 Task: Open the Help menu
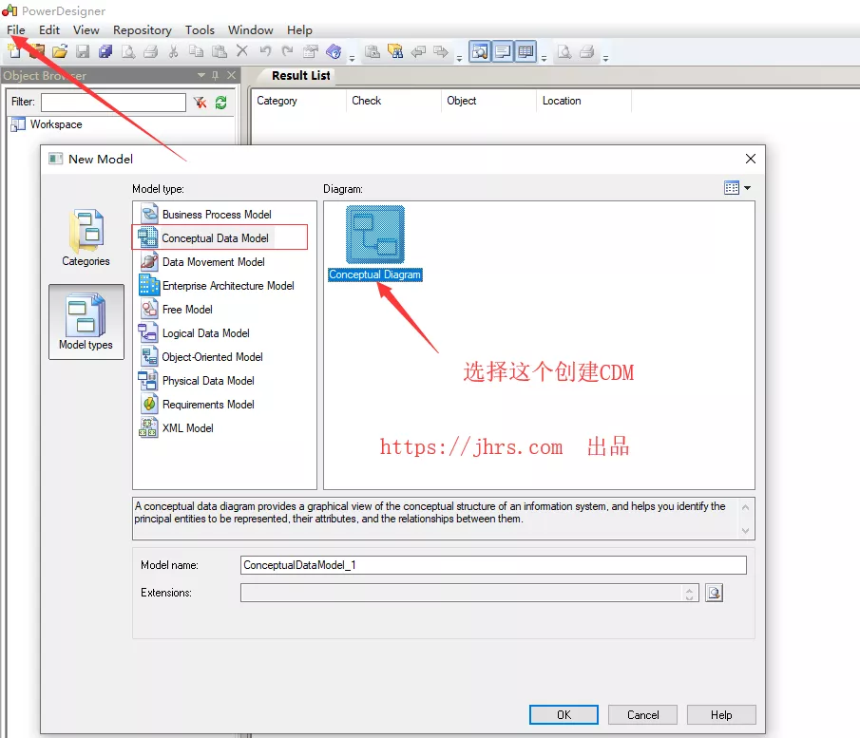pos(299,30)
